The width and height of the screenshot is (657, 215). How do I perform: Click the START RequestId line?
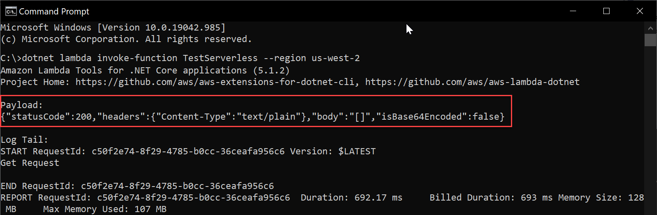point(188,151)
